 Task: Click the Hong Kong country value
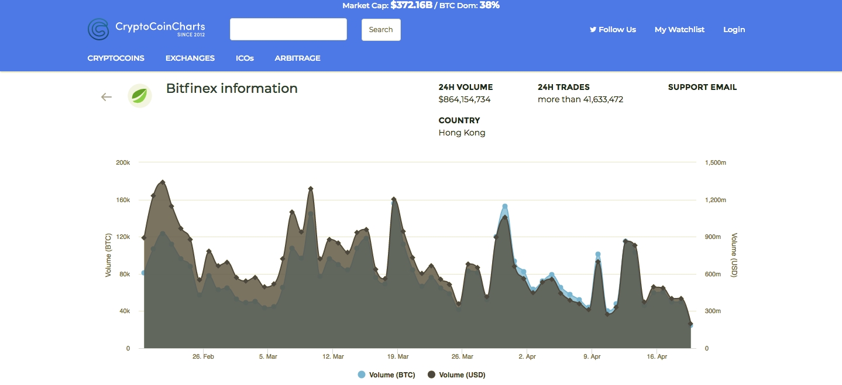click(462, 133)
